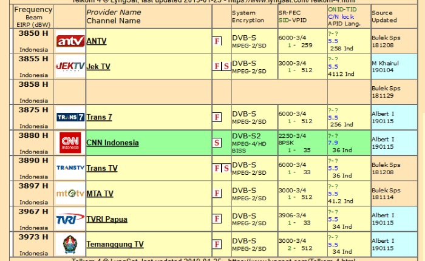The image size is (425, 261).
Task: Click the 7.9 C/N lock value
Action: tap(333, 143)
